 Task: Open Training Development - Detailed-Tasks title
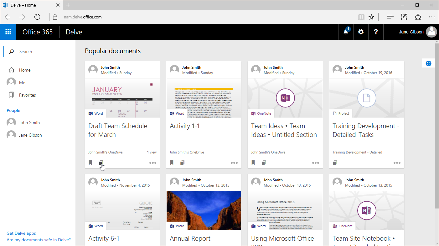pyautogui.click(x=366, y=130)
